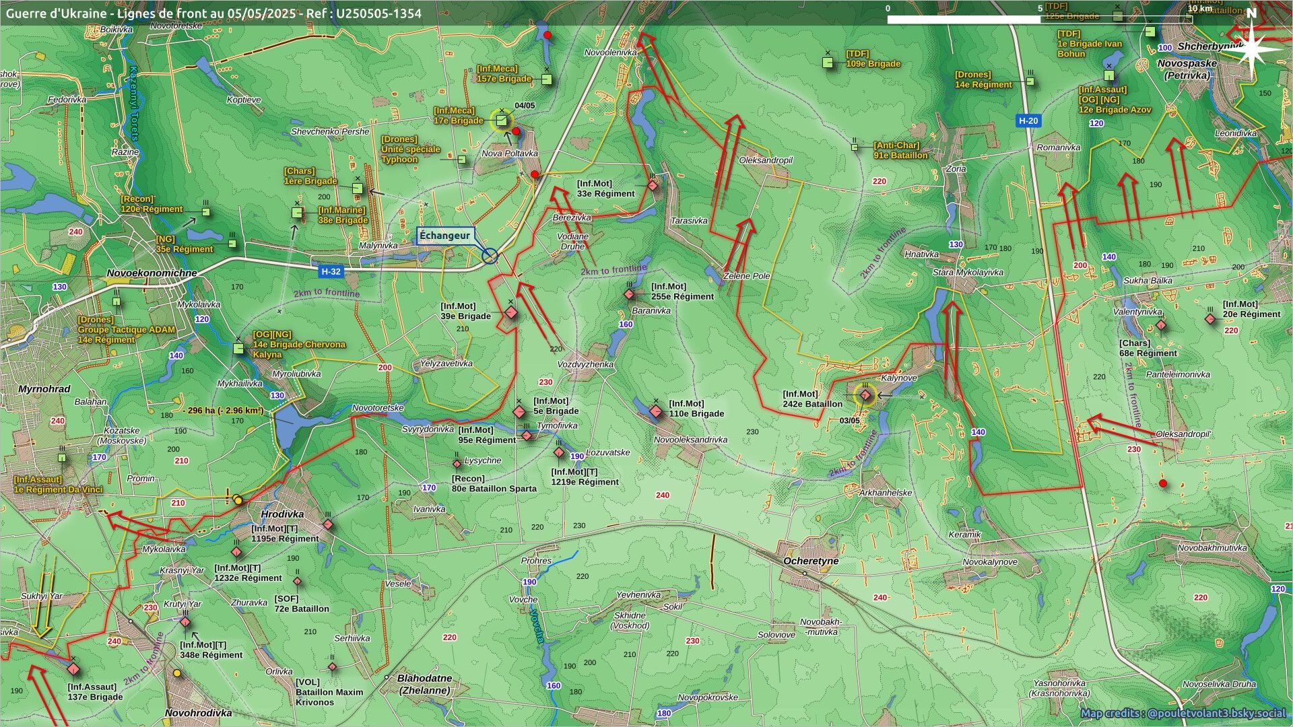Click the north compass star

pos(1252,48)
